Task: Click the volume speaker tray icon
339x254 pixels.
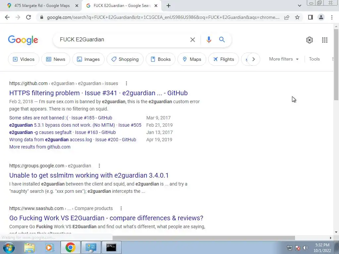Action: [x=305, y=247]
